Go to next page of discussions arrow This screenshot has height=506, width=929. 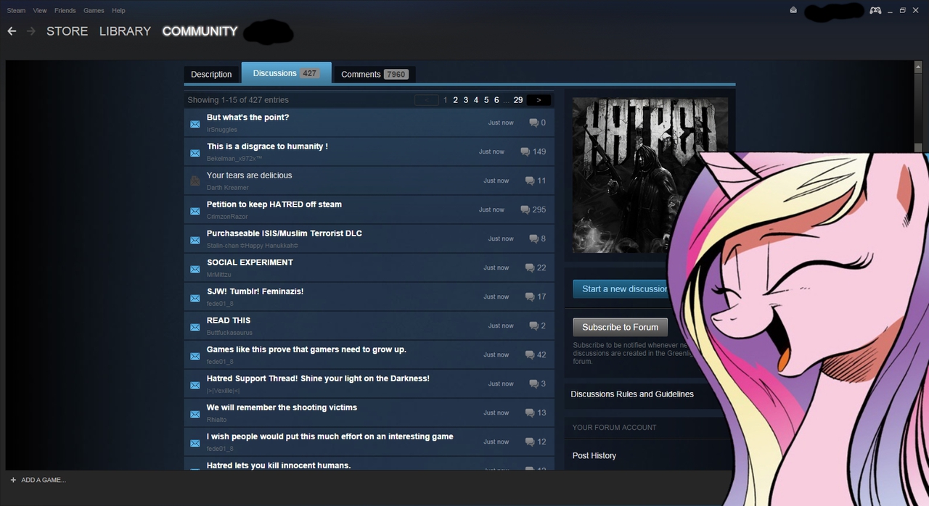pyautogui.click(x=539, y=100)
